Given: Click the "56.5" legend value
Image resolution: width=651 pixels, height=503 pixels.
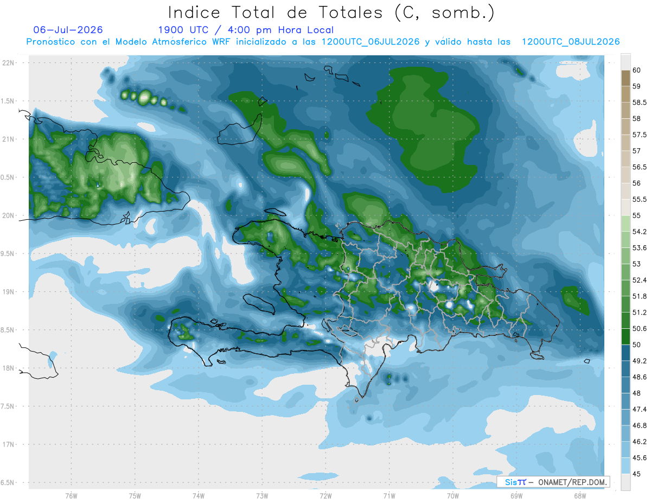Looking at the screenshot, I should 639,167.
